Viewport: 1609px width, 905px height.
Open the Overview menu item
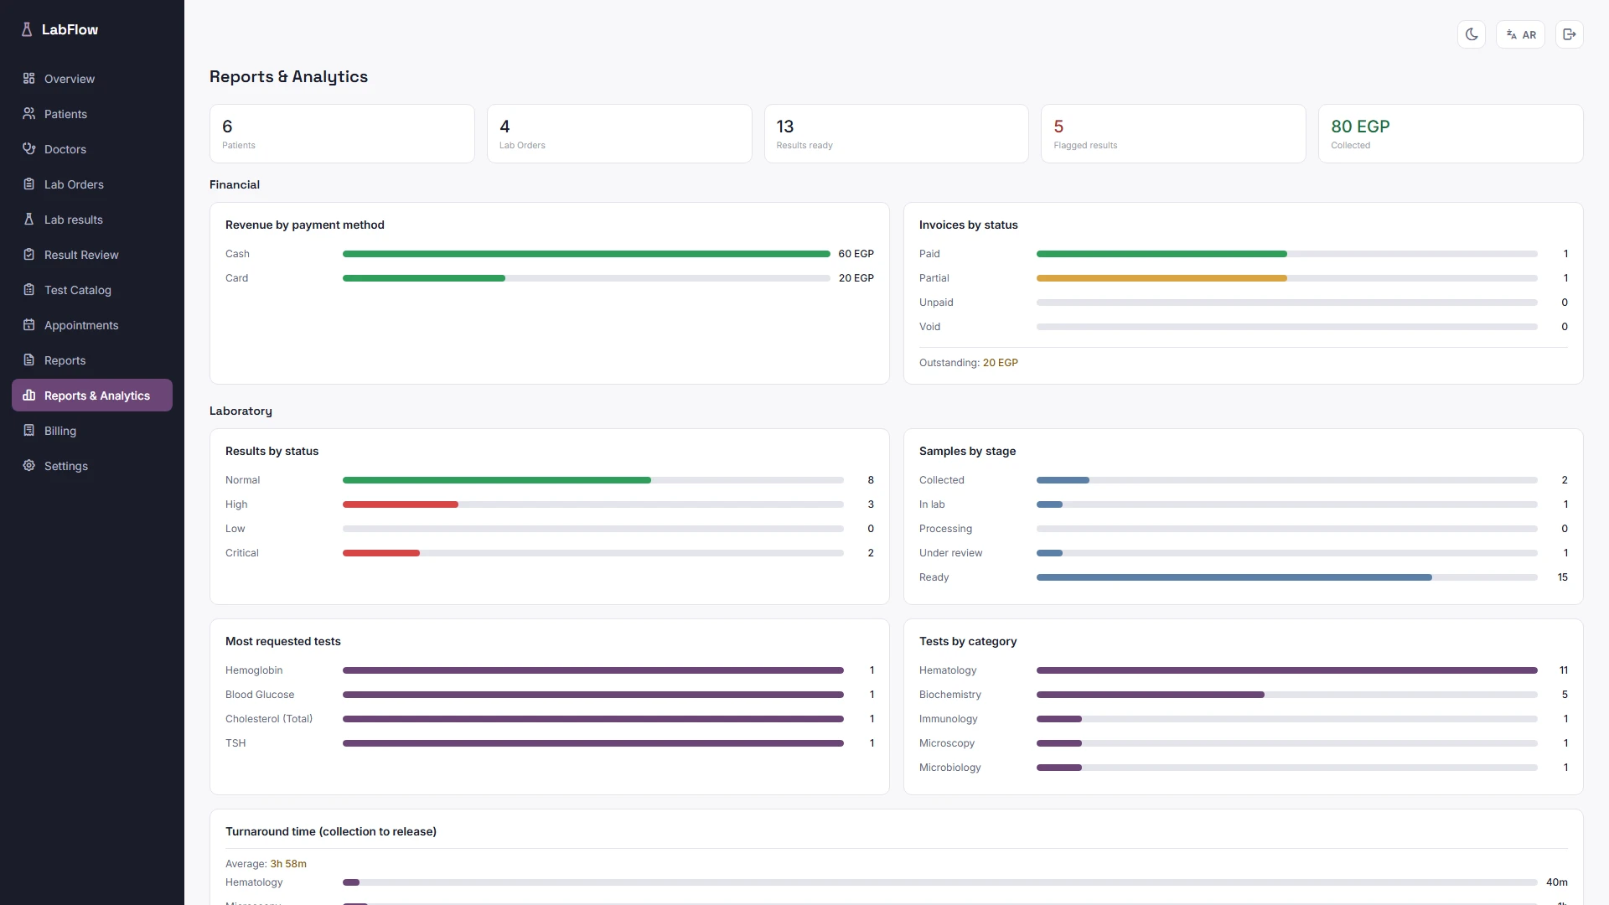pos(92,78)
